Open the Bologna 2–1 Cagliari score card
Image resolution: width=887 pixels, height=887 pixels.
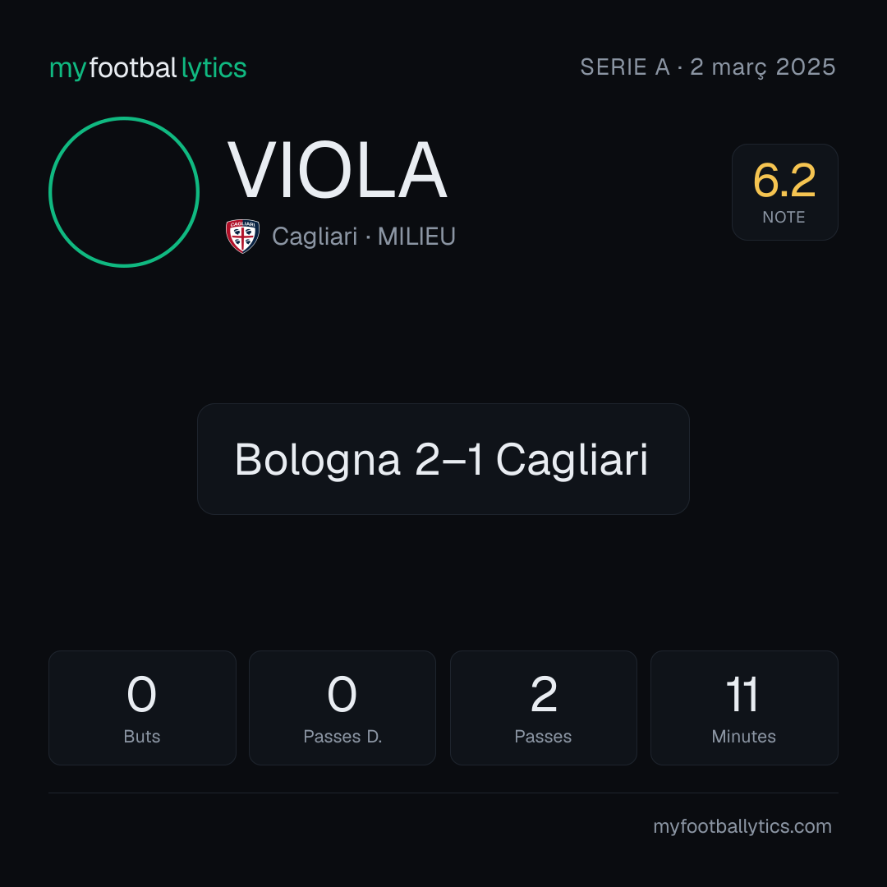coord(443,459)
